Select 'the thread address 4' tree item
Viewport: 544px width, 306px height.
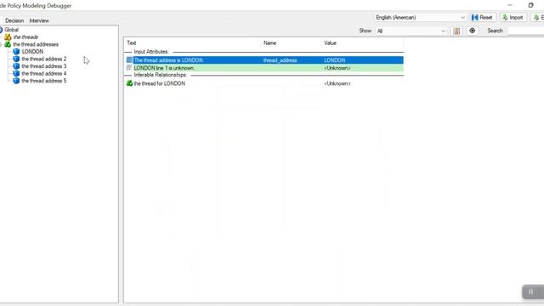43,74
